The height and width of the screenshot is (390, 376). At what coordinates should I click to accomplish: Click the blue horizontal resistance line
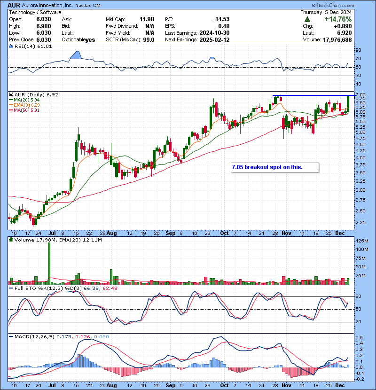pos(310,95)
